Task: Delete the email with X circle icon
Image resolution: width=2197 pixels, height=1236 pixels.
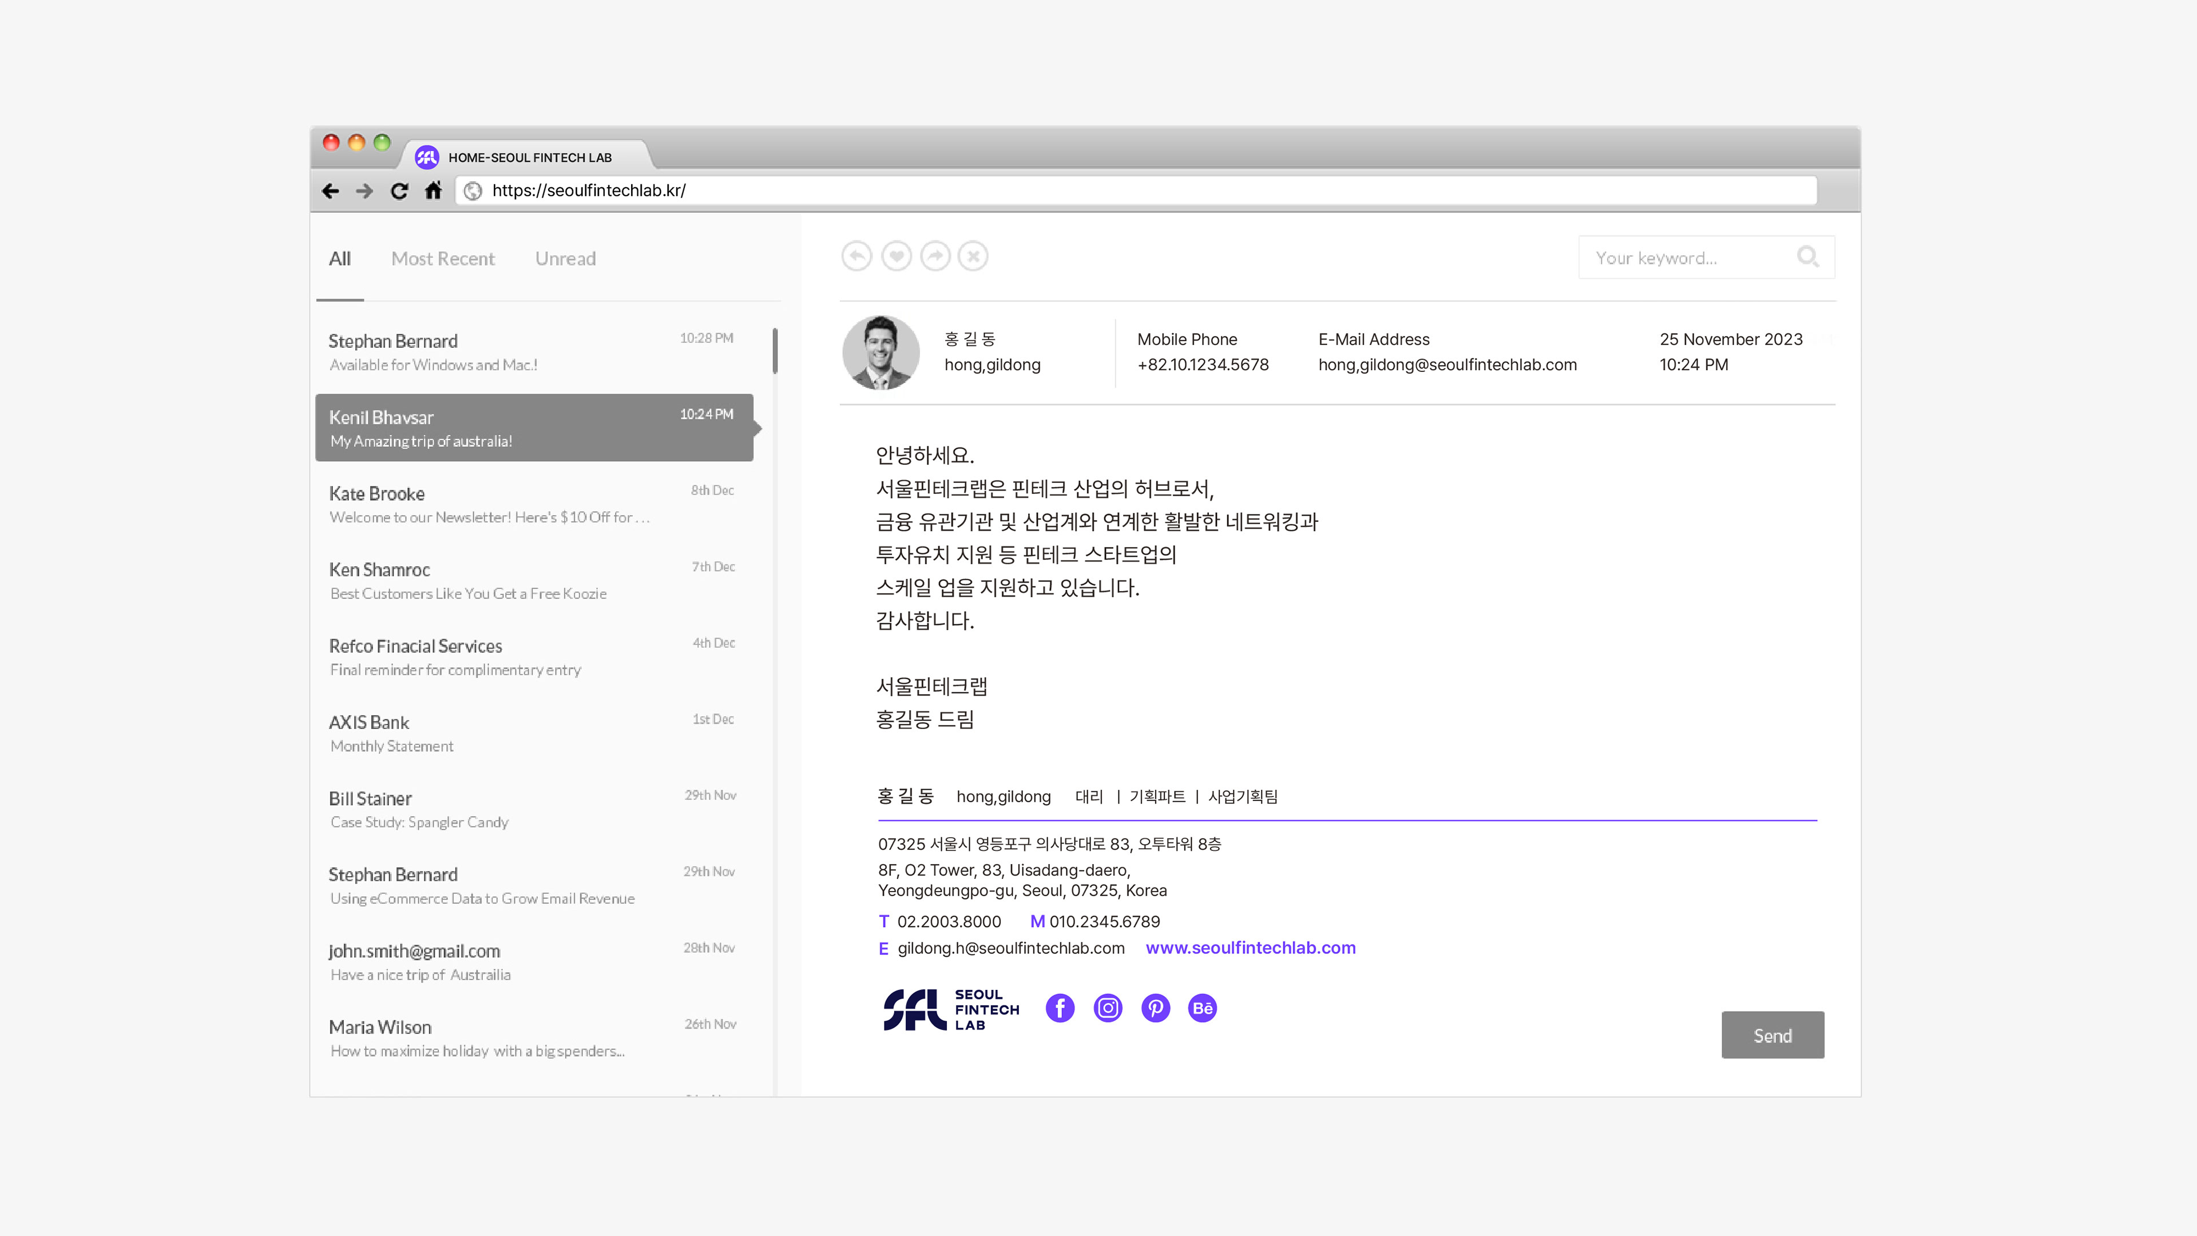Action: 973,256
